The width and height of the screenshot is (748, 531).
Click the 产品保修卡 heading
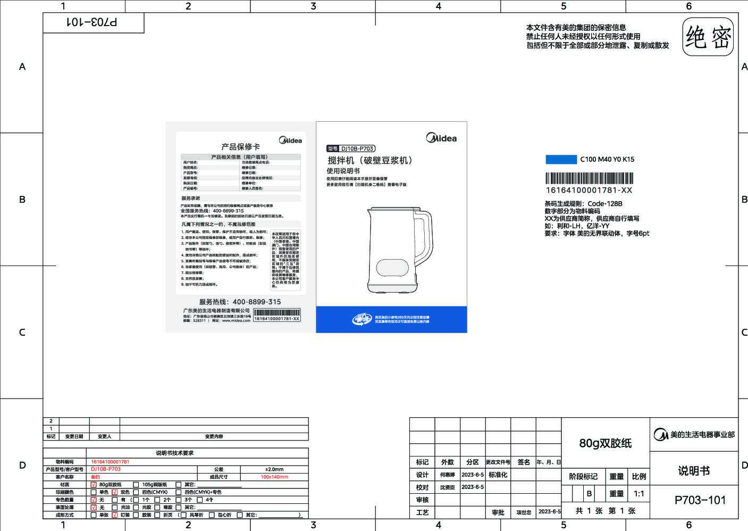point(240,147)
